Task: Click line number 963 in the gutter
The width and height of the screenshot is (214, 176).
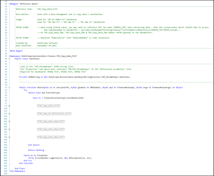Action: 5,158
